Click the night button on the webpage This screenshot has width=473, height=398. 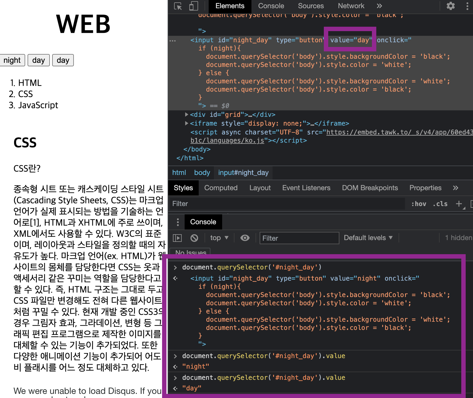pyautogui.click(x=12, y=60)
